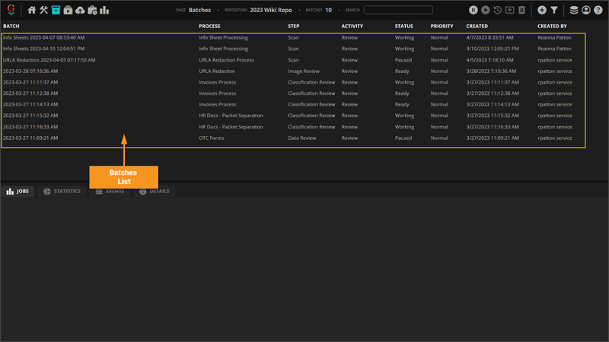Open the Stats bar chart icon in toolbar

(104, 10)
